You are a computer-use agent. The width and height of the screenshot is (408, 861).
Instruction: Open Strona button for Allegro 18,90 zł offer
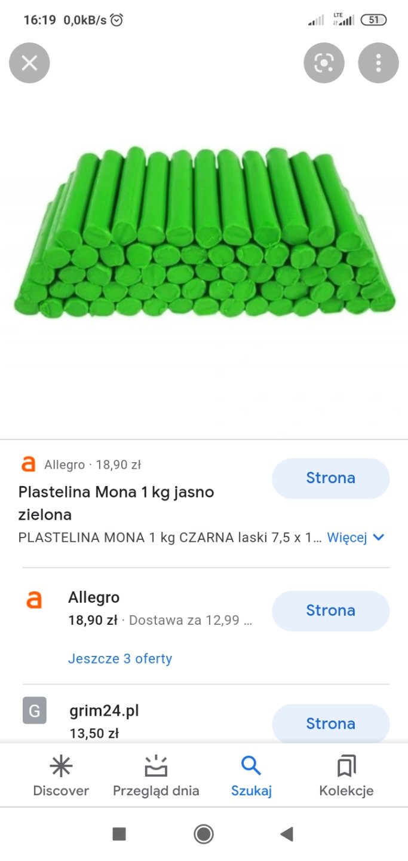pyautogui.click(x=330, y=610)
